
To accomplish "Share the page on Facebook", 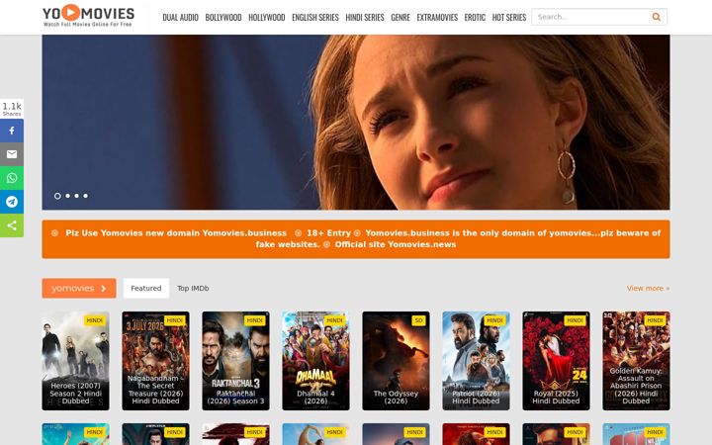I will tap(12, 131).
